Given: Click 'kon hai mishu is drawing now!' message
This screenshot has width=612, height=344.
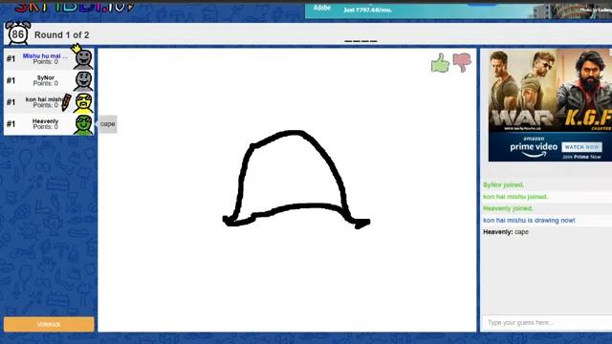Looking at the screenshot, I should tap(529, 221).
